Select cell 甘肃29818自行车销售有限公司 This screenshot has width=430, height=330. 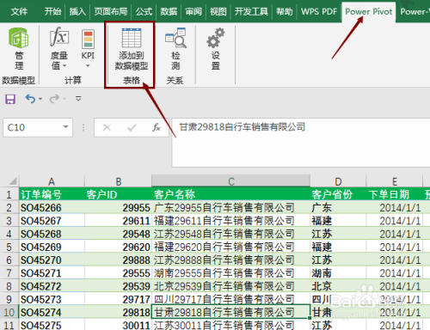(x=231, y=312)
